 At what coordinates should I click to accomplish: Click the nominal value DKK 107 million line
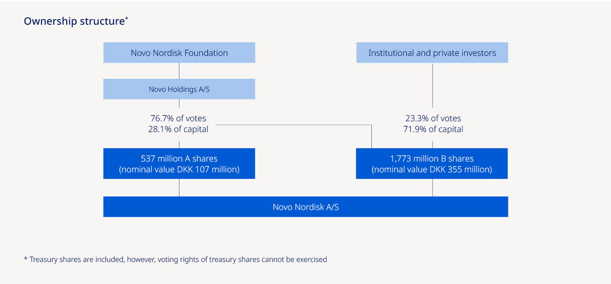[x=179, y=169]
